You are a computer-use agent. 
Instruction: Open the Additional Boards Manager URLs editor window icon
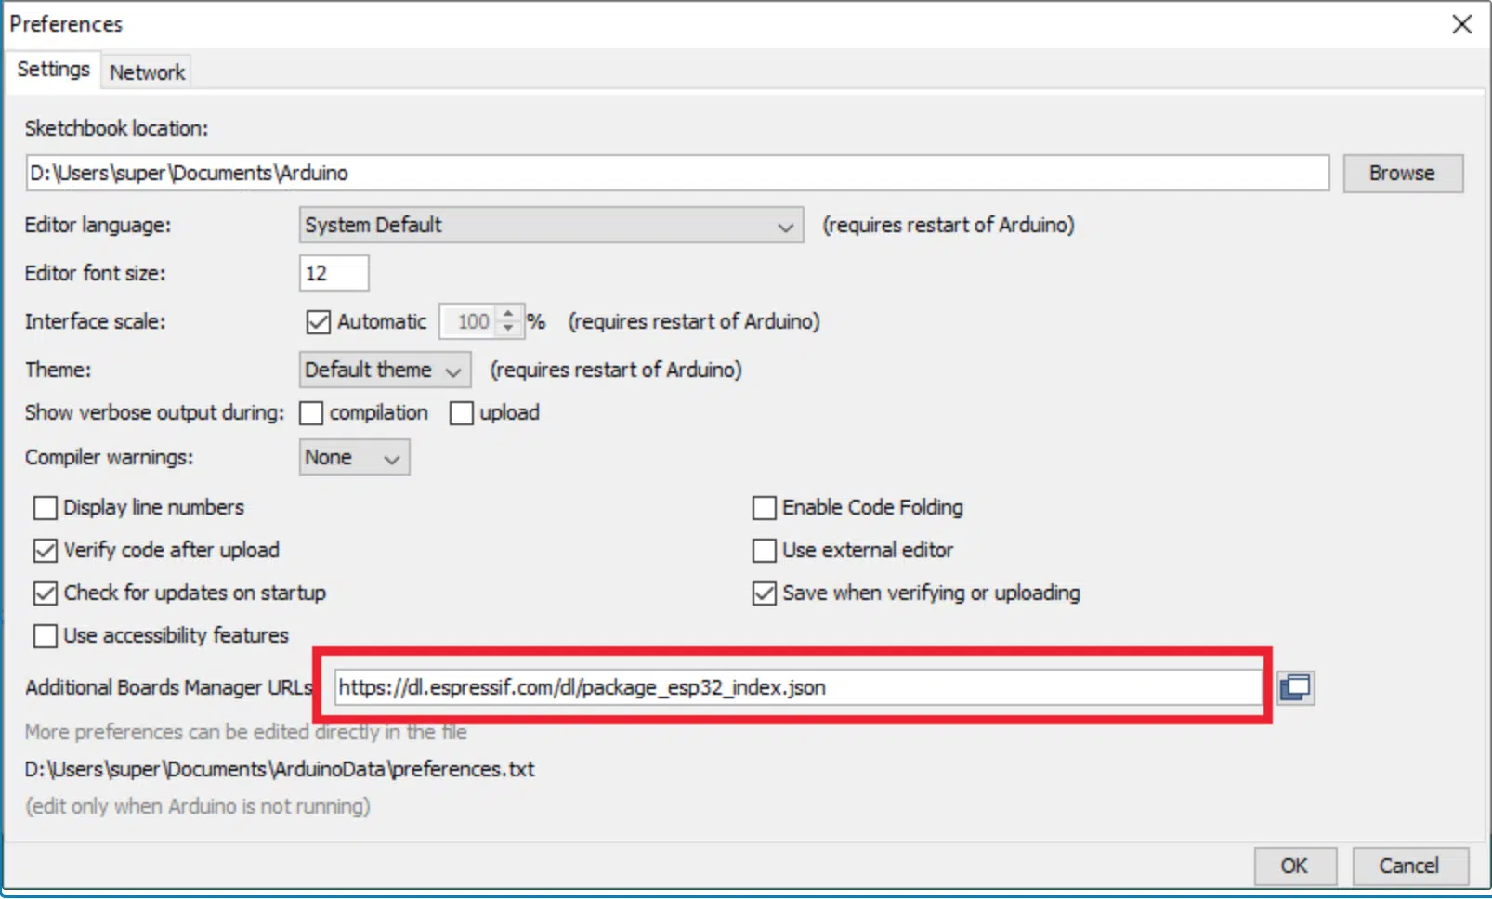tap(1295, 687)
